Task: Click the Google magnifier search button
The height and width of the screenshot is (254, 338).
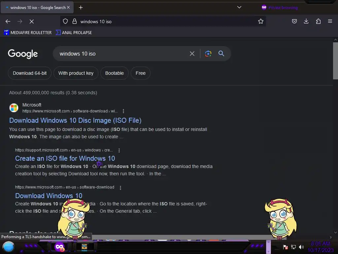Action: click(x=221, y=53)
